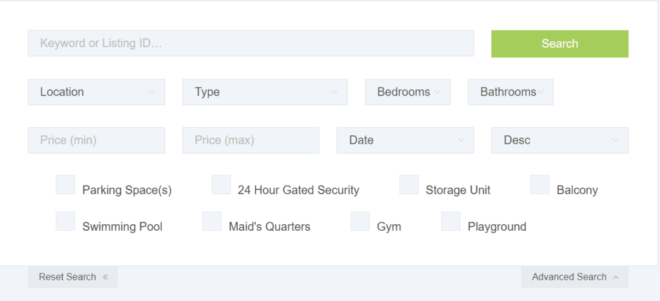Expand the Type dropdown

(x=265, y=92)
